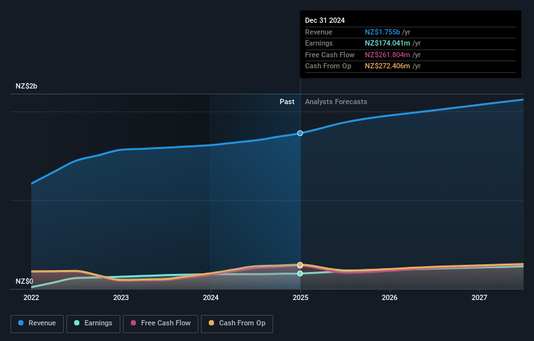This screenshot has height=341, width=534.
Task: Click the 2027 x-axis label
Action: tap(479, 298)
